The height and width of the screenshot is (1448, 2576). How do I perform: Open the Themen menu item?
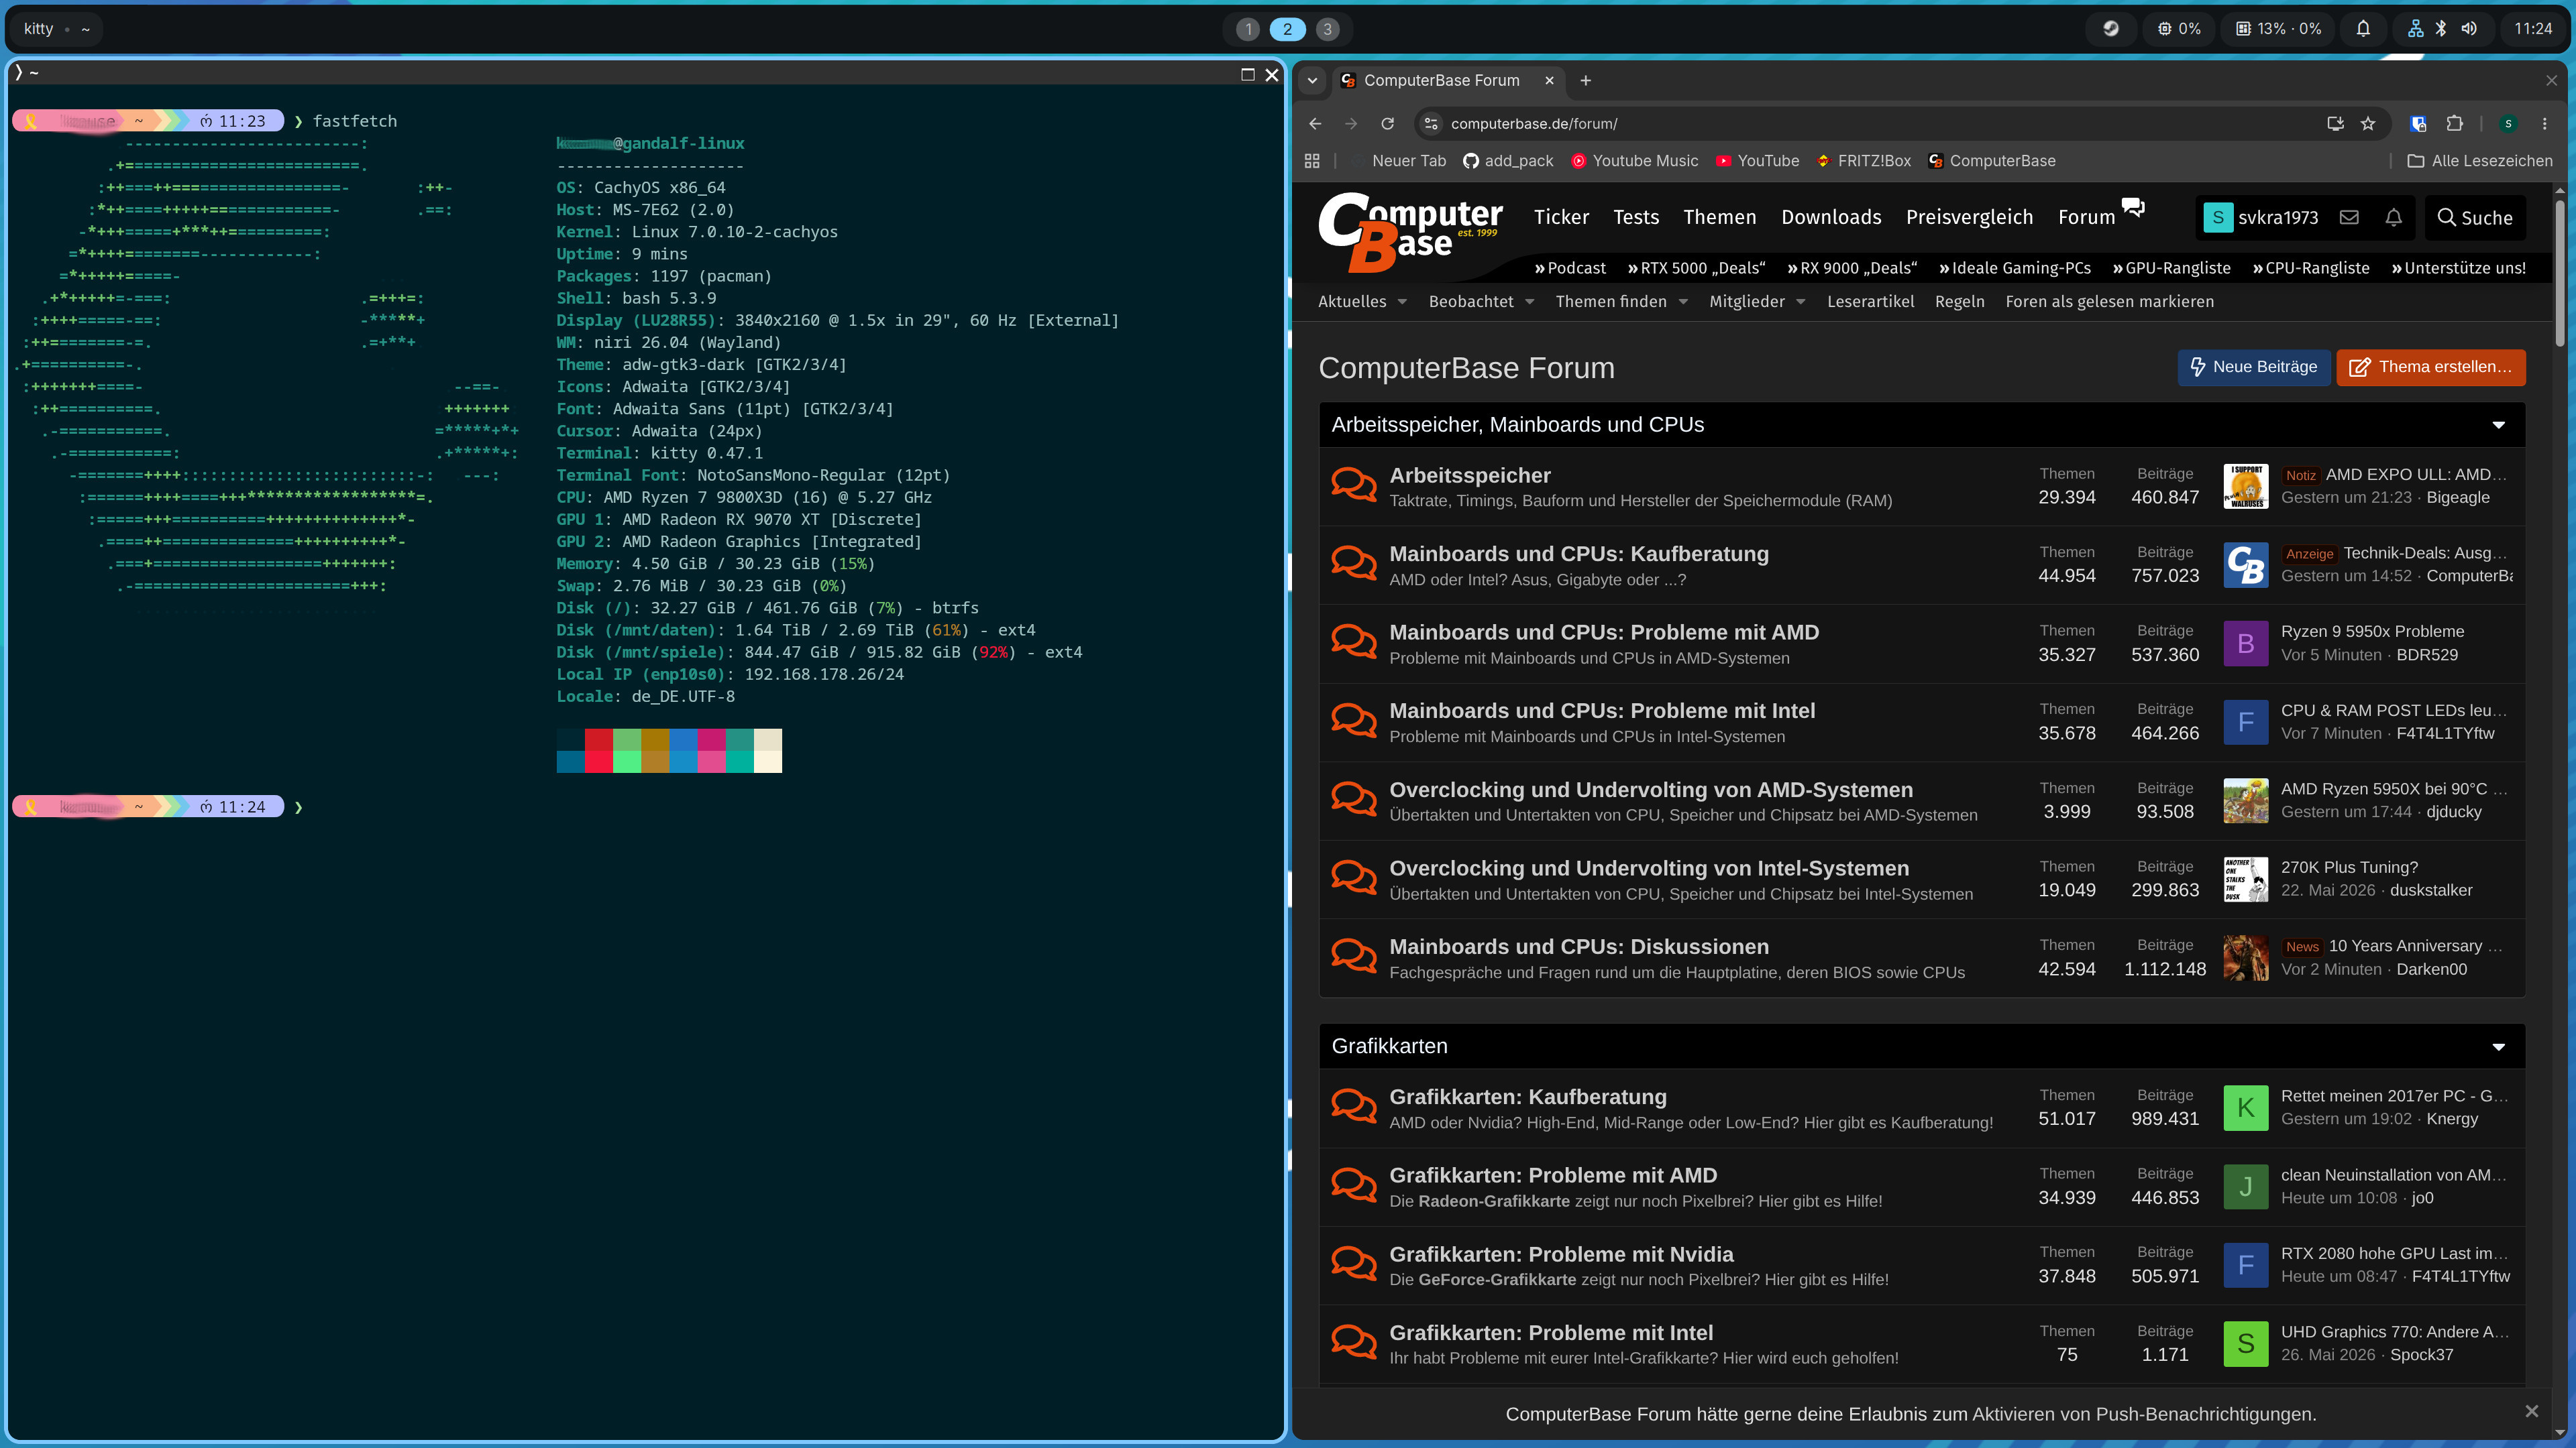coord(1719,218)
